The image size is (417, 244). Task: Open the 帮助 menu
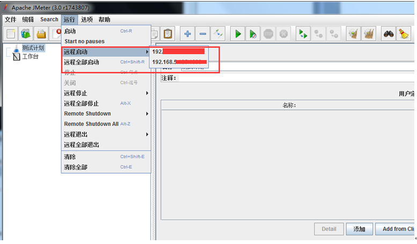point(104,19)
